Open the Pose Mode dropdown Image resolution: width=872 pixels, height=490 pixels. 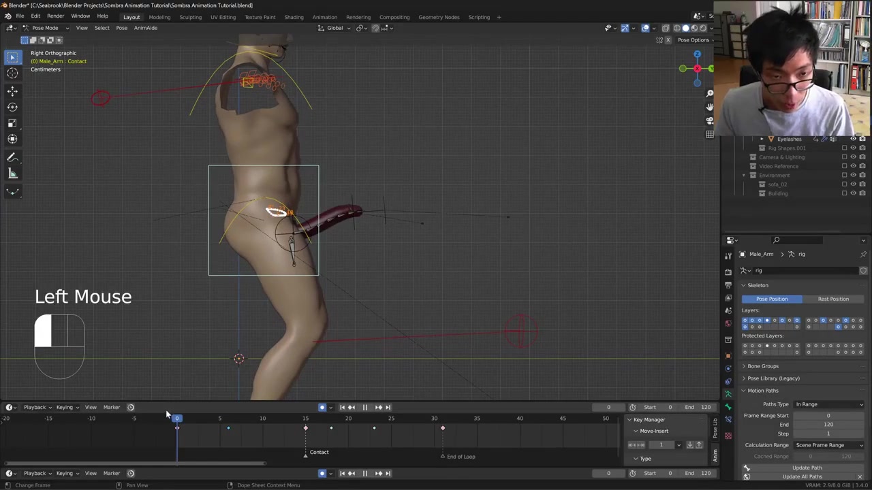(41, 28)
